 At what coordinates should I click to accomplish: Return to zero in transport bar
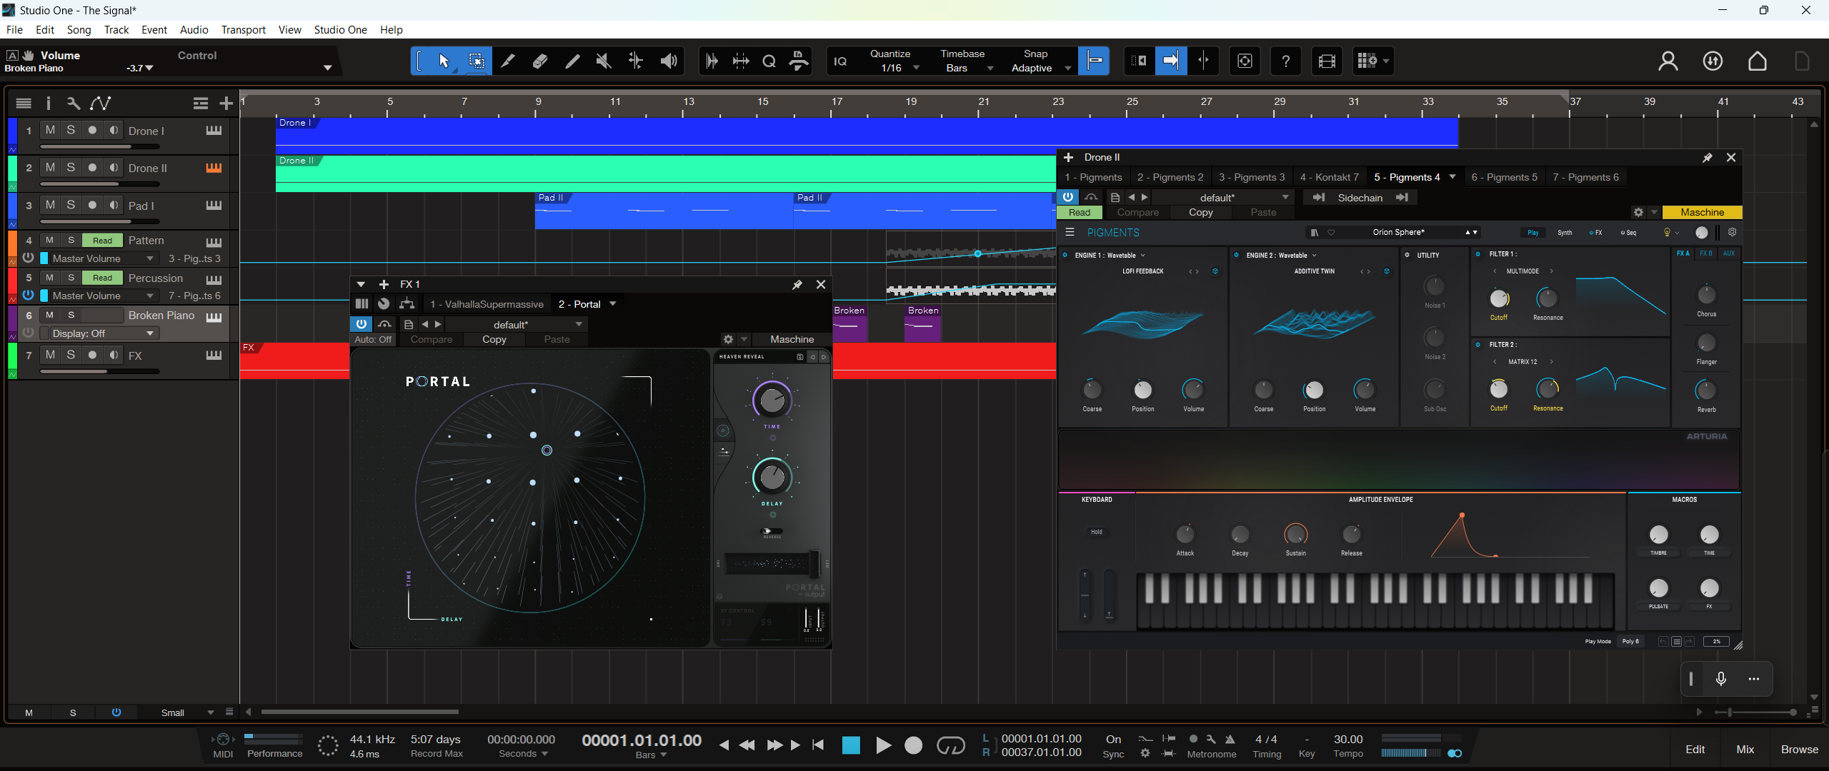(819, 745)
